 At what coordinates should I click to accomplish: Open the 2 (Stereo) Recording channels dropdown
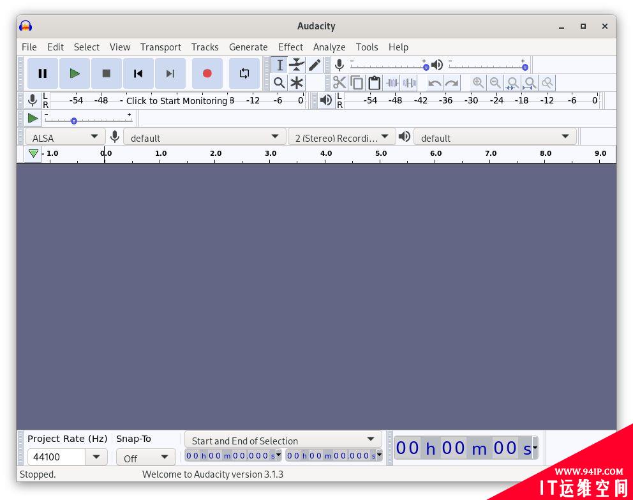tap(341, 138)
